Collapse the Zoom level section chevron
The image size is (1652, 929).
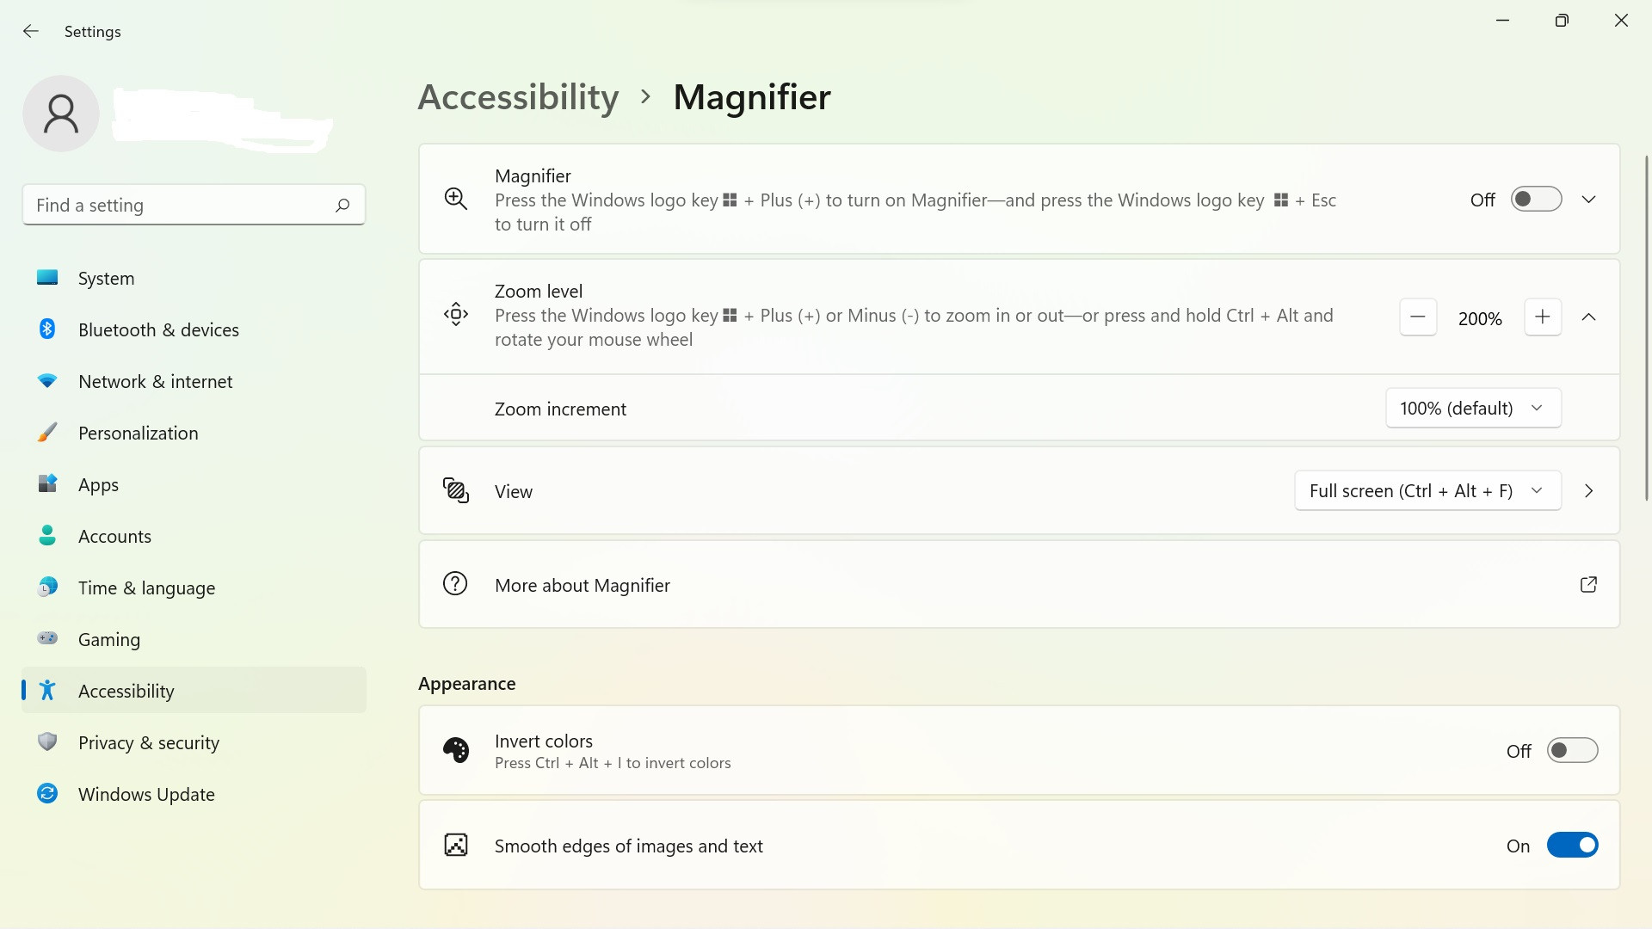[1588, 317]
